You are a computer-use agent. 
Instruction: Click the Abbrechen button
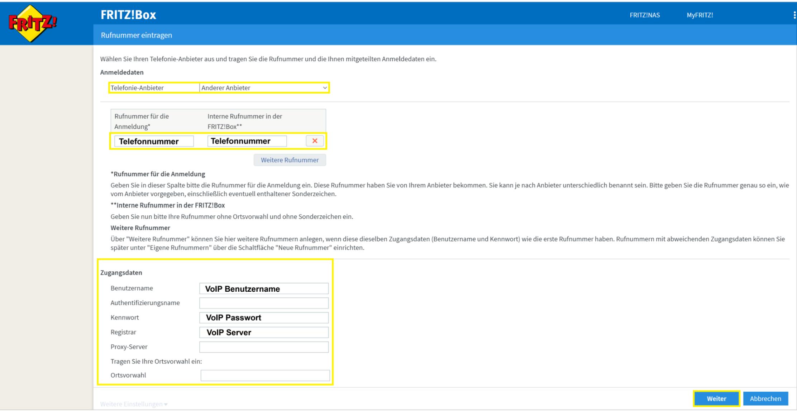(765, 398)
